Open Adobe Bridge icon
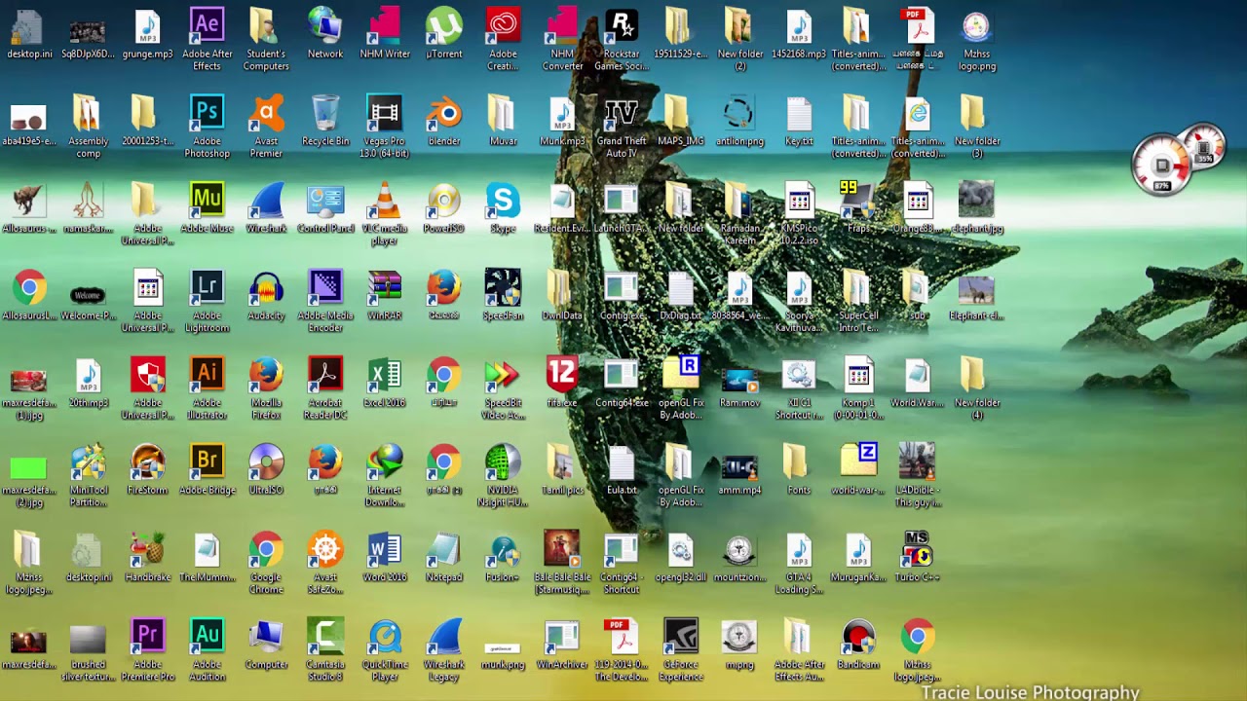The image size is (1247, 701). [x=207, y=469]
